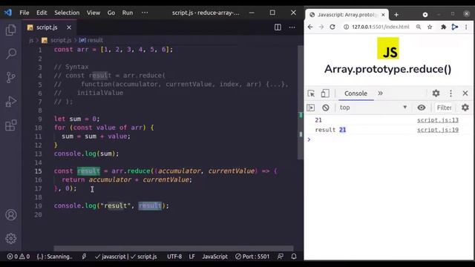Viewport: 475px width, 267px height.
Task: Open console settings gear
Action: coord(465,108)
